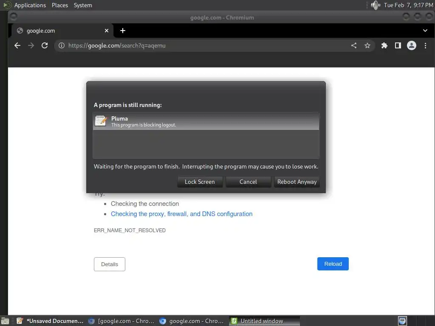
Task: Click the Chromium window menu button in titlebar
Action: click(13, 17)
